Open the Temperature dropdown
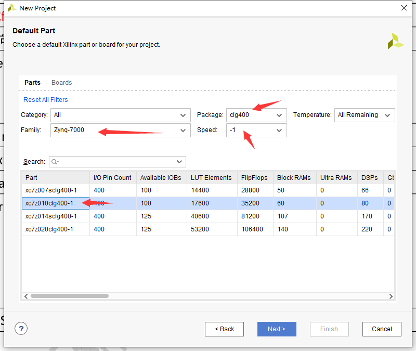This screenshot has width=416, height=351. click(365, 115)
